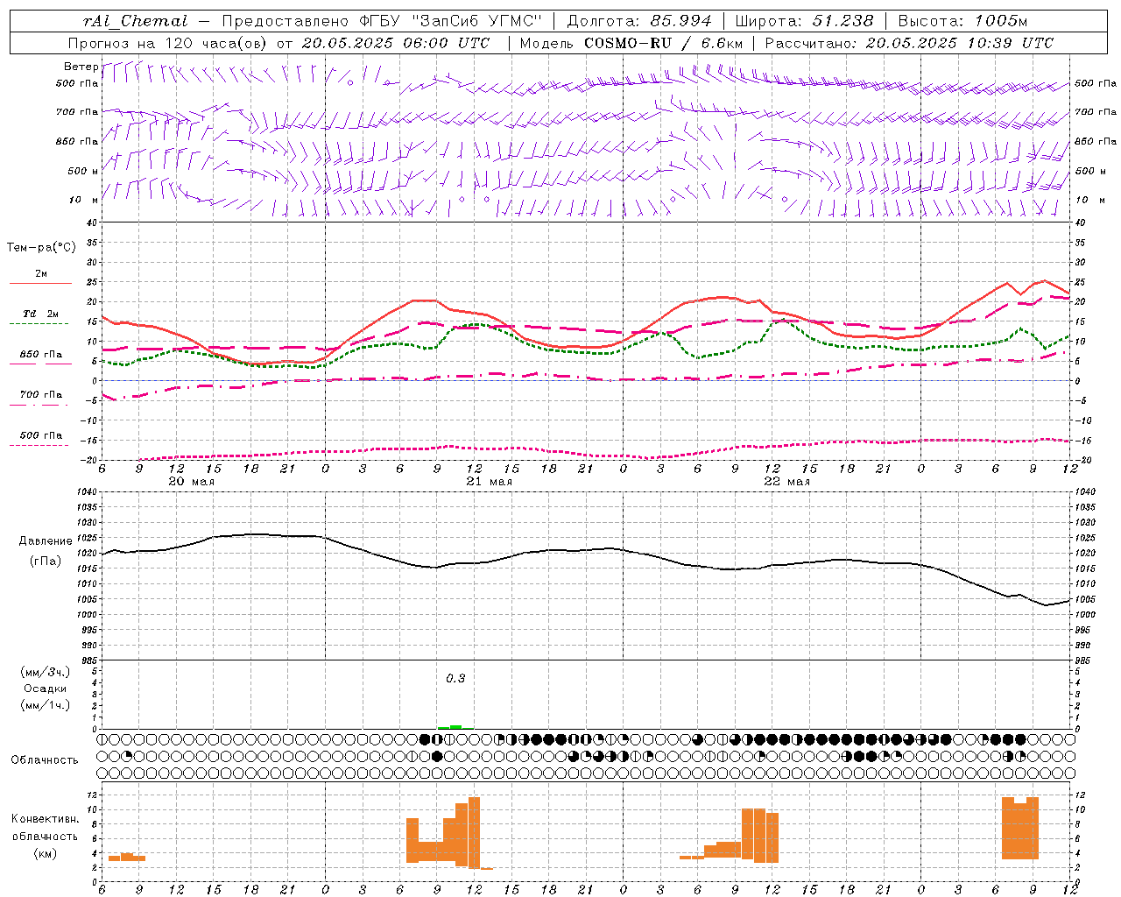
Task: Click the Td 2м dew point legend entry
Action: pos(40,314)
